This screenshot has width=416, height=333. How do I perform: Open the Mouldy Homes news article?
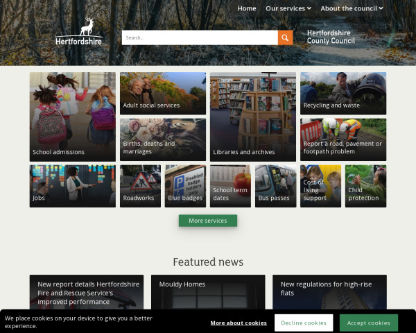point(208,291)
